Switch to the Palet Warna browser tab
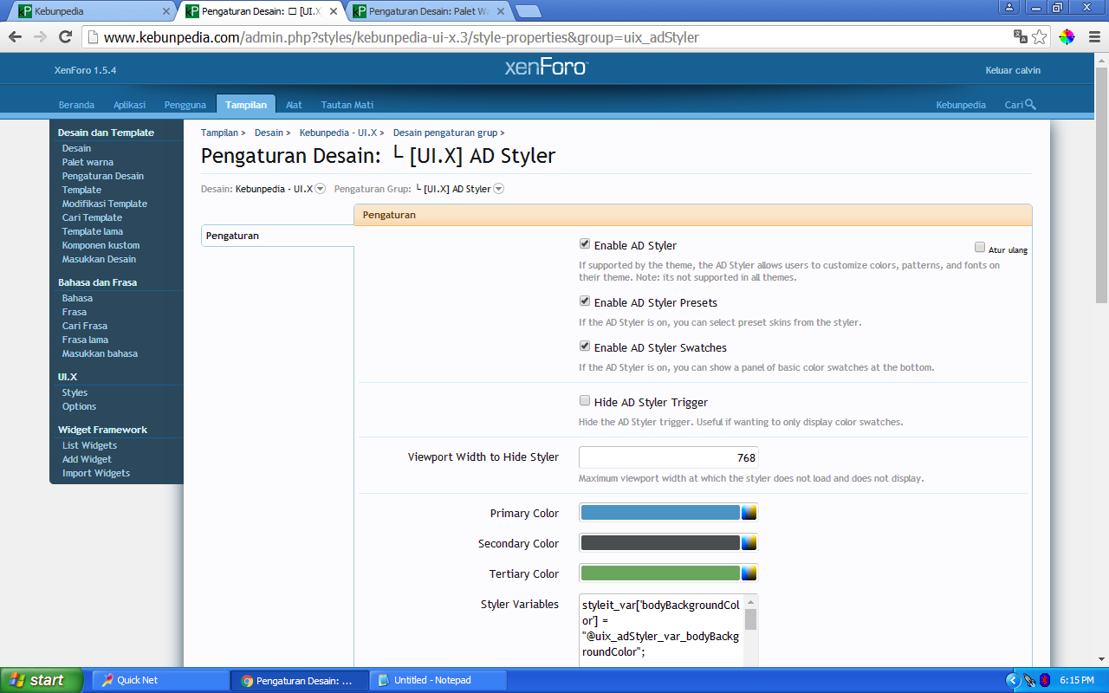Image resolution: width=1109 pixels, height=693 pixels. click(429, 12)
